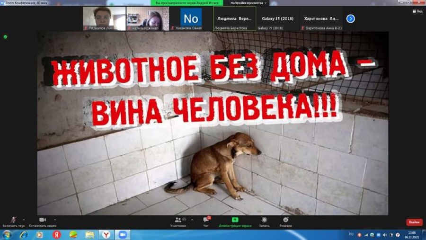Click the green screen-viewing notification banner
The width and height of the screenshot is (426, 240).
187,3
